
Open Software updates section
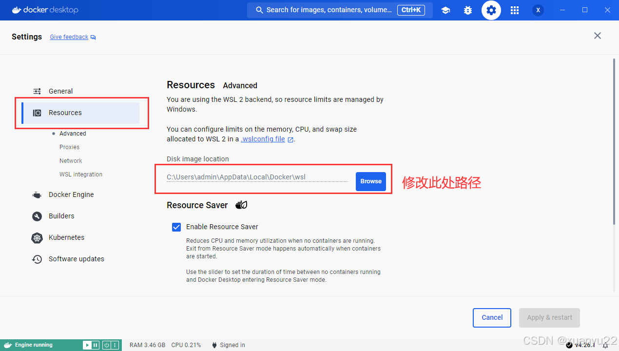tap(81, 259)
